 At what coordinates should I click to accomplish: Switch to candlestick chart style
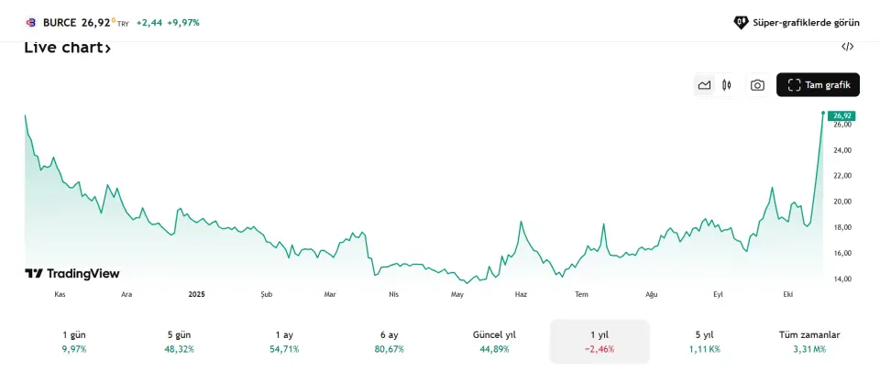727,85
